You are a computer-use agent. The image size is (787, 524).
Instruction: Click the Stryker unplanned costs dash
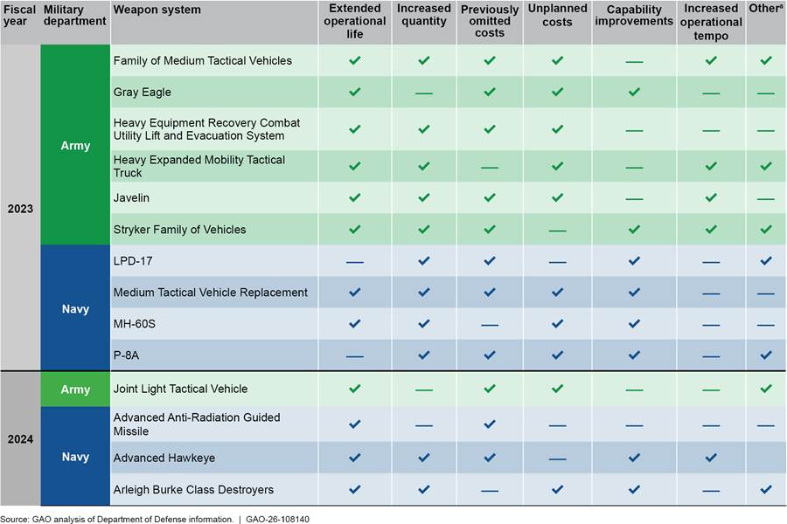(x=557, y=230)
